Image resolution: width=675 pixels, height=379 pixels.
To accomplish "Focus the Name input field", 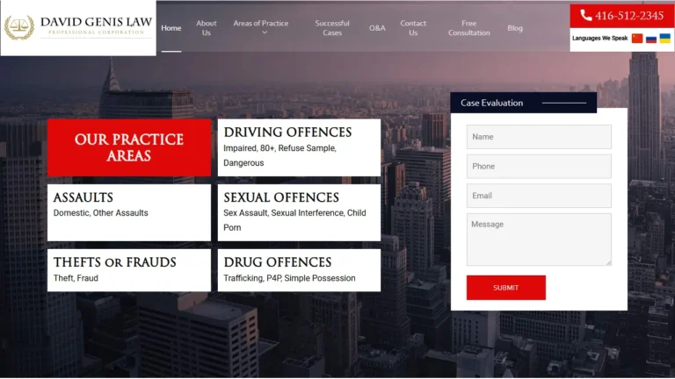I will tap(539, 137).
